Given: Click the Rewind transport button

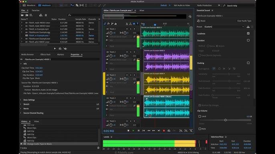Looking at the screenshot, I should [x=149, y=130].
